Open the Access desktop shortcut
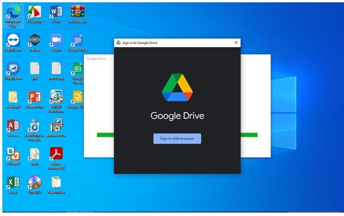 pos(13,126)
